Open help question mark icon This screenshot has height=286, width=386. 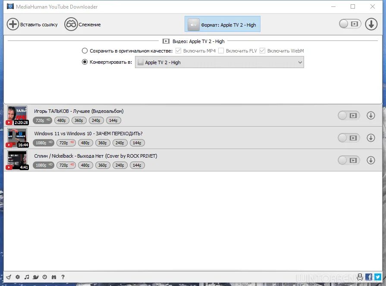tap(63, 277)
